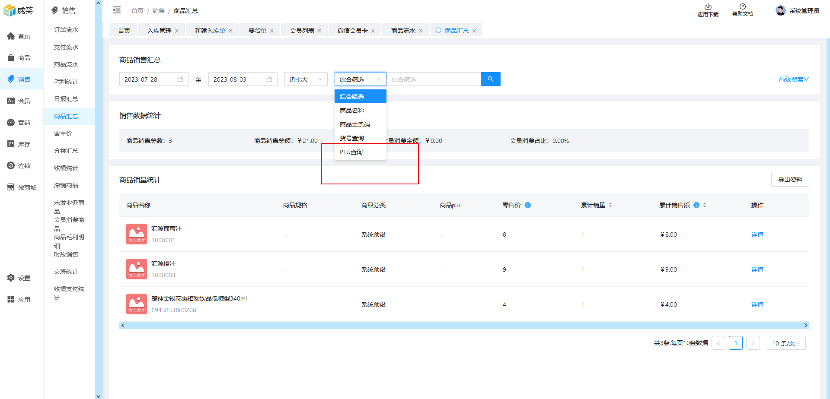The height and width of the screenshot is (399, 830).
Task: Open 设置 in the left sidebar
Action: (x=22, y=278)
